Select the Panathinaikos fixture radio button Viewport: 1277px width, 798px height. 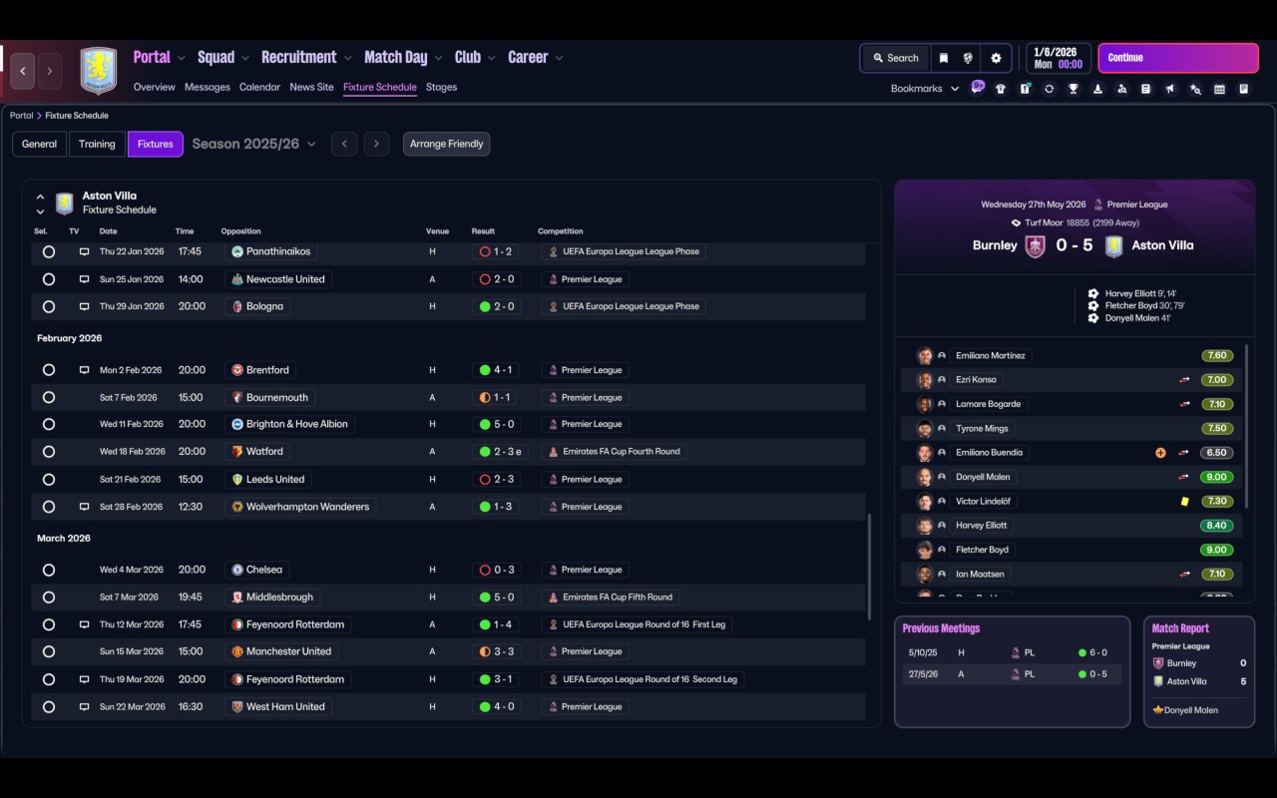pyautogui.click(x=49, y=252)
